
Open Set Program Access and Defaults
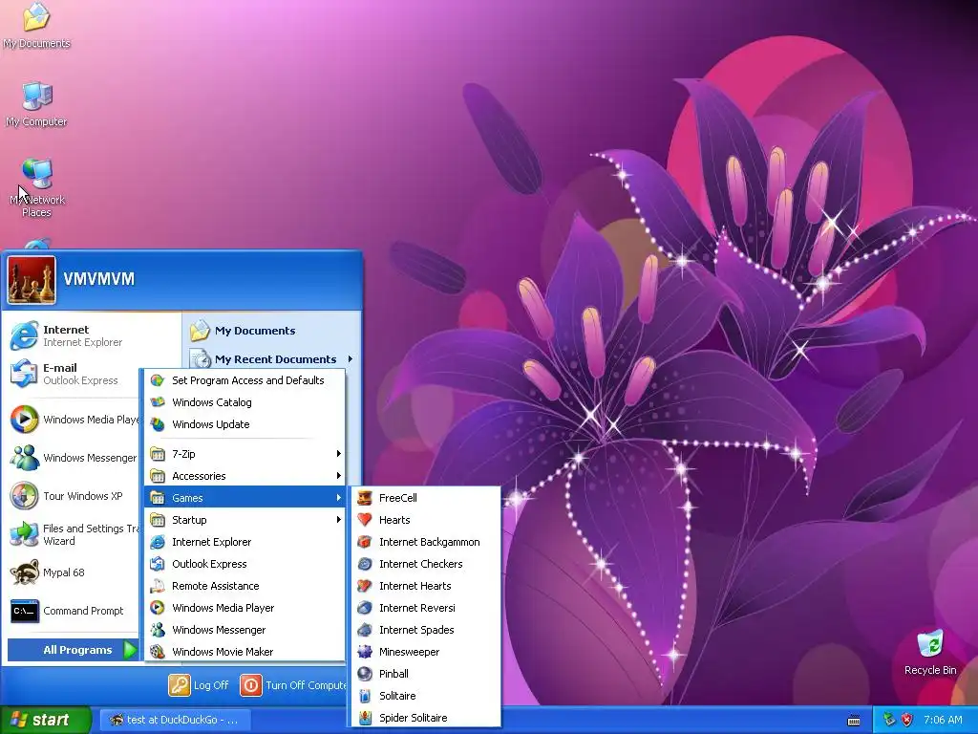(x=244, y=380)
